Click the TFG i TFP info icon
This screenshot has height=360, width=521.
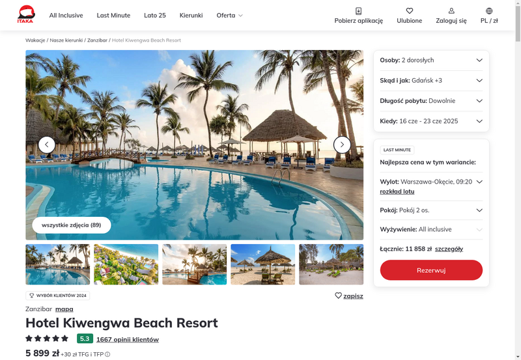point(107,354)
